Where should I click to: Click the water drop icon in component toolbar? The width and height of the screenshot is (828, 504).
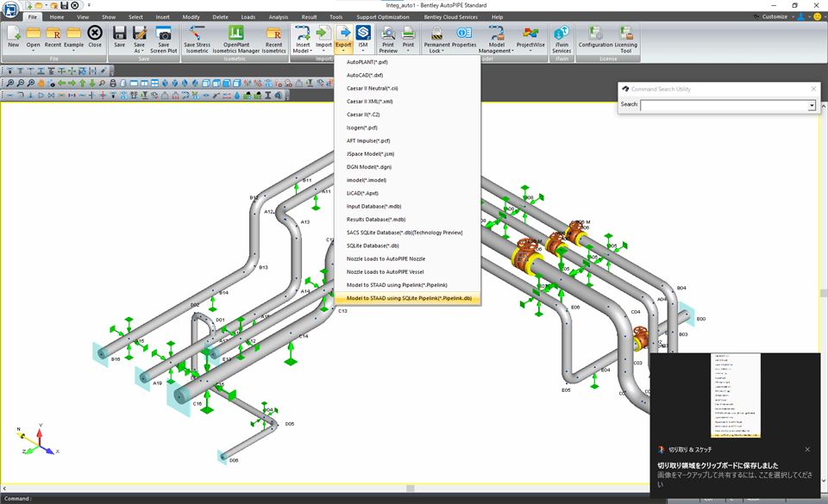(237, 96)
